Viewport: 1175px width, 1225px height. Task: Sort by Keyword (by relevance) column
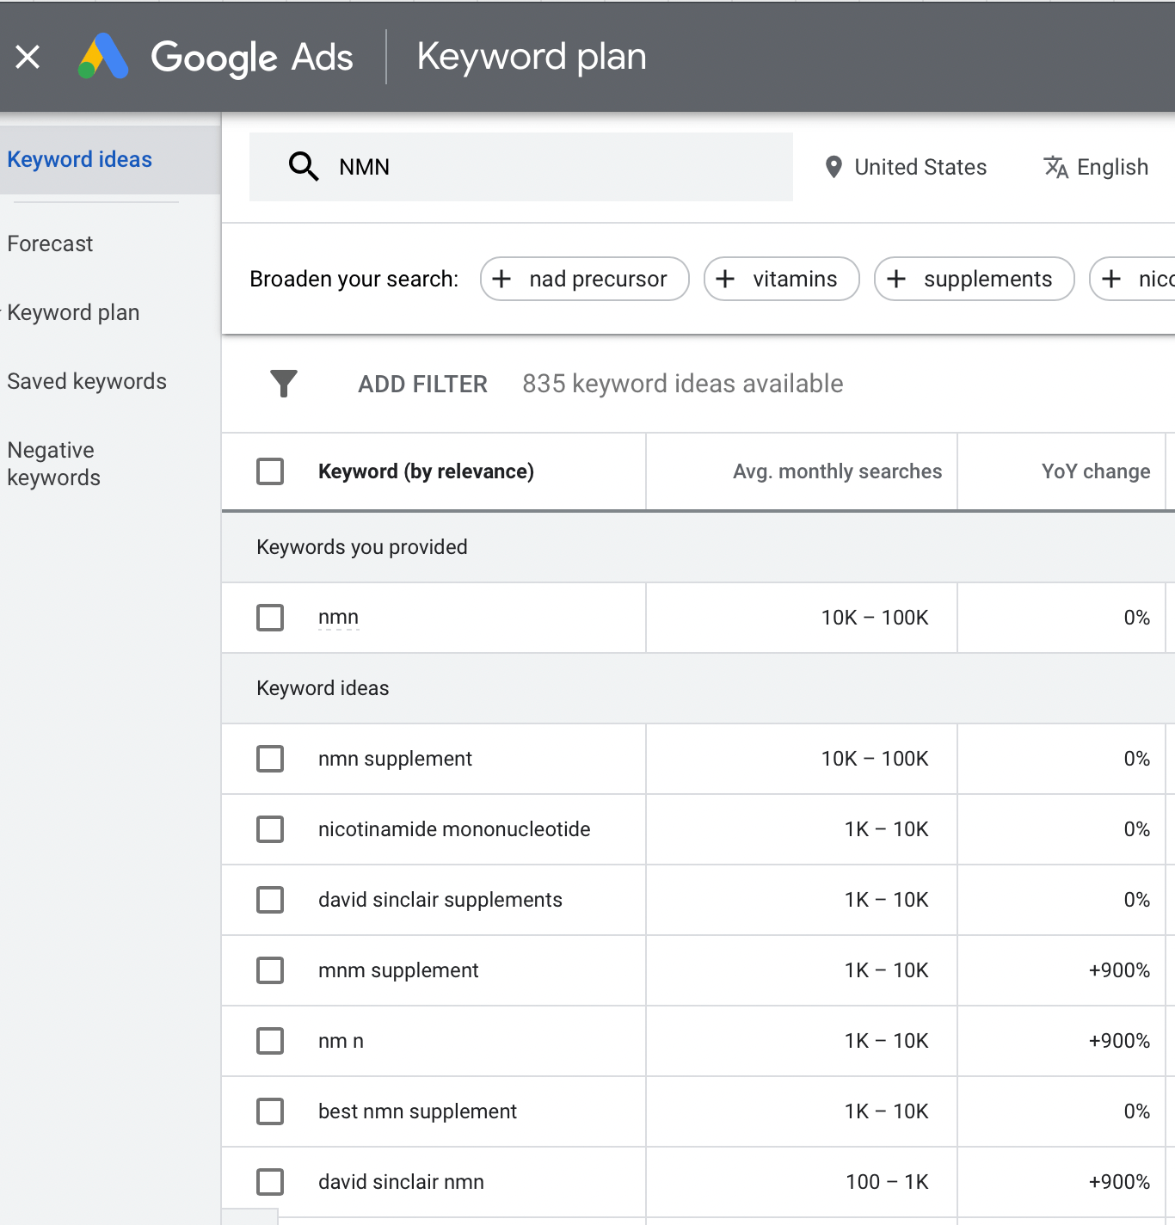(x=426, y=471)
